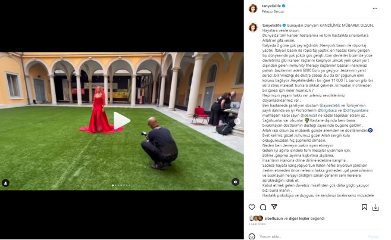391x240 pixels.
Task: Mute or unmute the video sound
Action: [x=235, y=182]
